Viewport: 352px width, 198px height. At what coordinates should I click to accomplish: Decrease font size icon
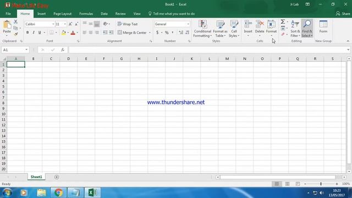[x=76, y=24]
